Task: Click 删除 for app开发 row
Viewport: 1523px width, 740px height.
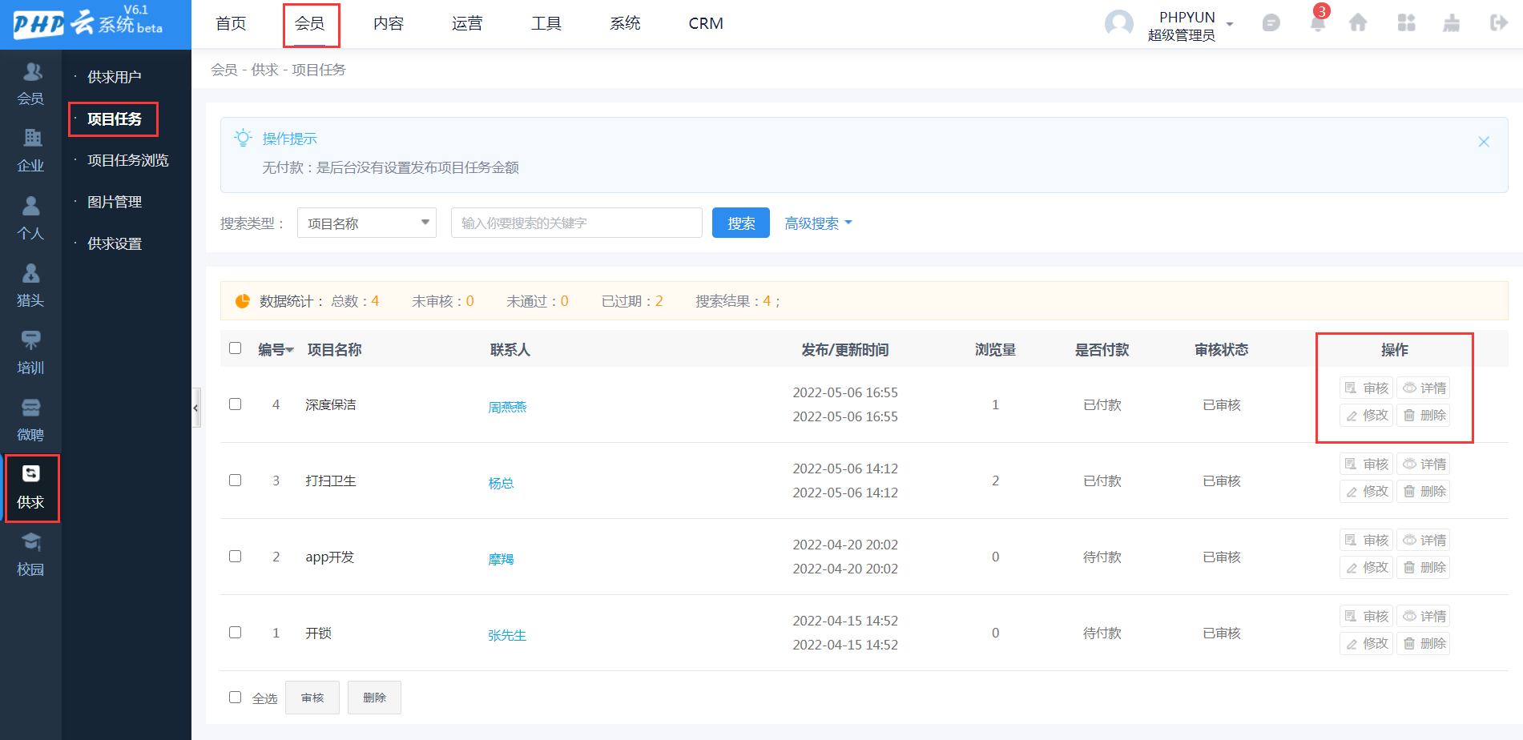Action: pyautogui.click(x=1424, y=567)
